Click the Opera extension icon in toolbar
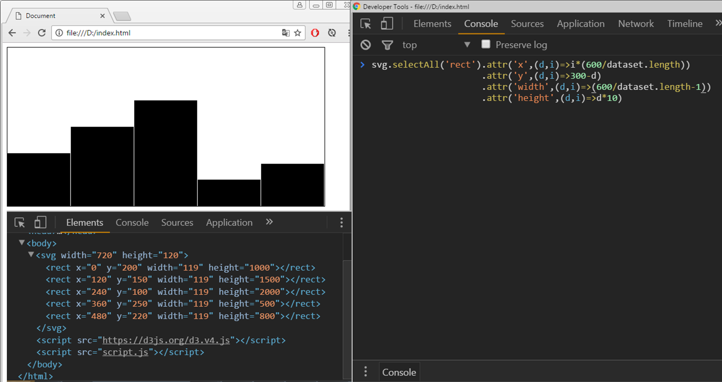The image size is (722, 382). pos(315,33)
